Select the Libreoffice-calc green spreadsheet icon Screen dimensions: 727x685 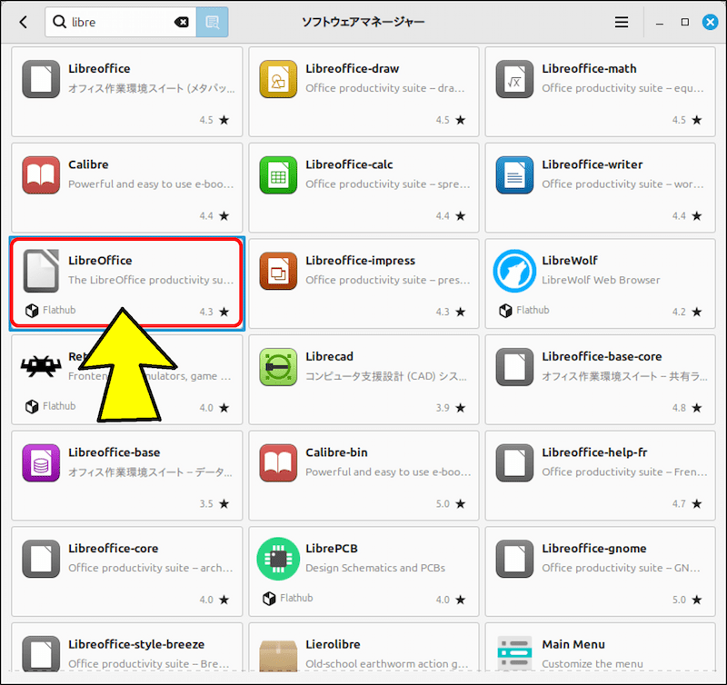click(278, 174)
